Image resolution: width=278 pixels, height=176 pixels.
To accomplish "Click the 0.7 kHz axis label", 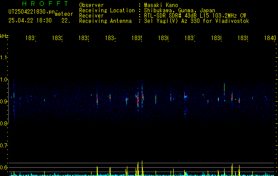I will coord(4,146).
